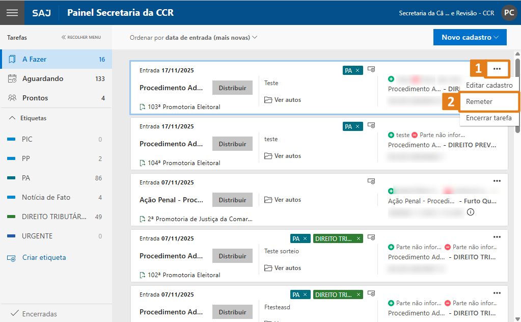Collapse the Etiquetas section
This screenshot has height=322, width=521.
pos(13,118)
